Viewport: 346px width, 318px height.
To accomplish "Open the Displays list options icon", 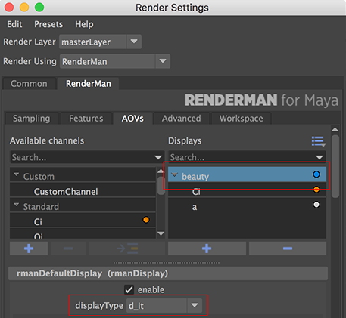I will 319,141.
